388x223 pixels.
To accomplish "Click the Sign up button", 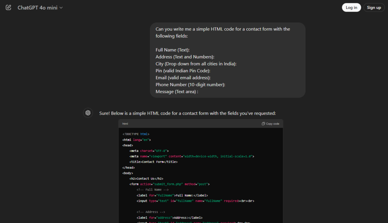I will (x=374, y=8).
